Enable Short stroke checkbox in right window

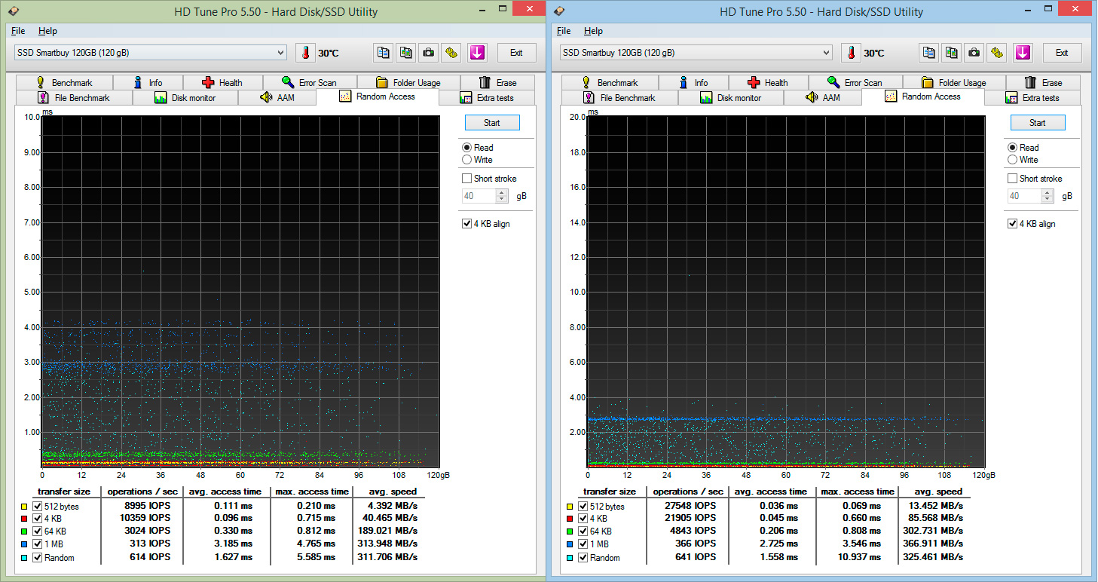coord(1012,179)
